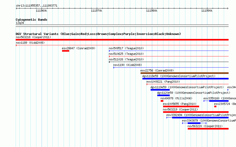Open dgv1118e59 (1000GenomesConsortiumPilotProject) label
The image size is (236, 147).
pos(179,76)
